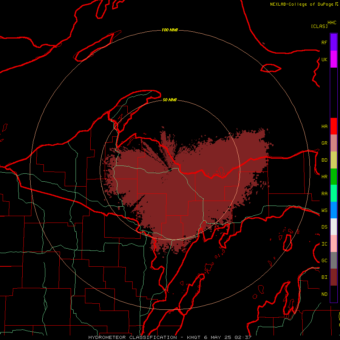Click the 100 NMI range ring label
This screenshot has width=340, height=340.
click(170, 30)
